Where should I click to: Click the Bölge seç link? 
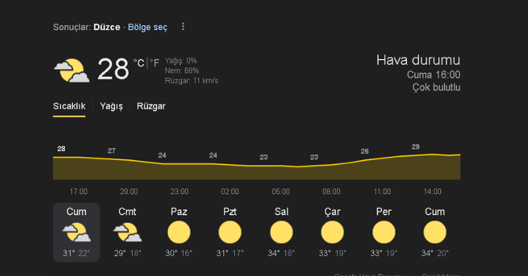pos(147,28)
